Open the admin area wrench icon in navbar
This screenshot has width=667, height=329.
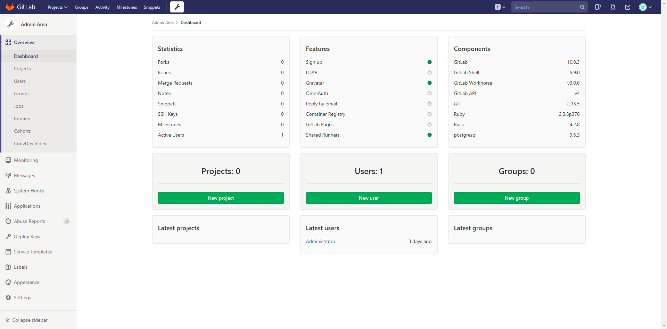click(x=177, y=7)
